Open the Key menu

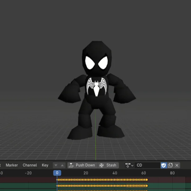(x=45, y=165)
